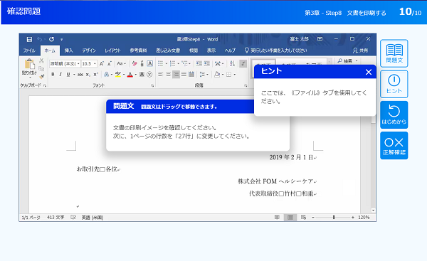Image resolution: width=427 pixels, height=261 pixels.
Task: Click the Superscript icon
Action: (95, 74)
